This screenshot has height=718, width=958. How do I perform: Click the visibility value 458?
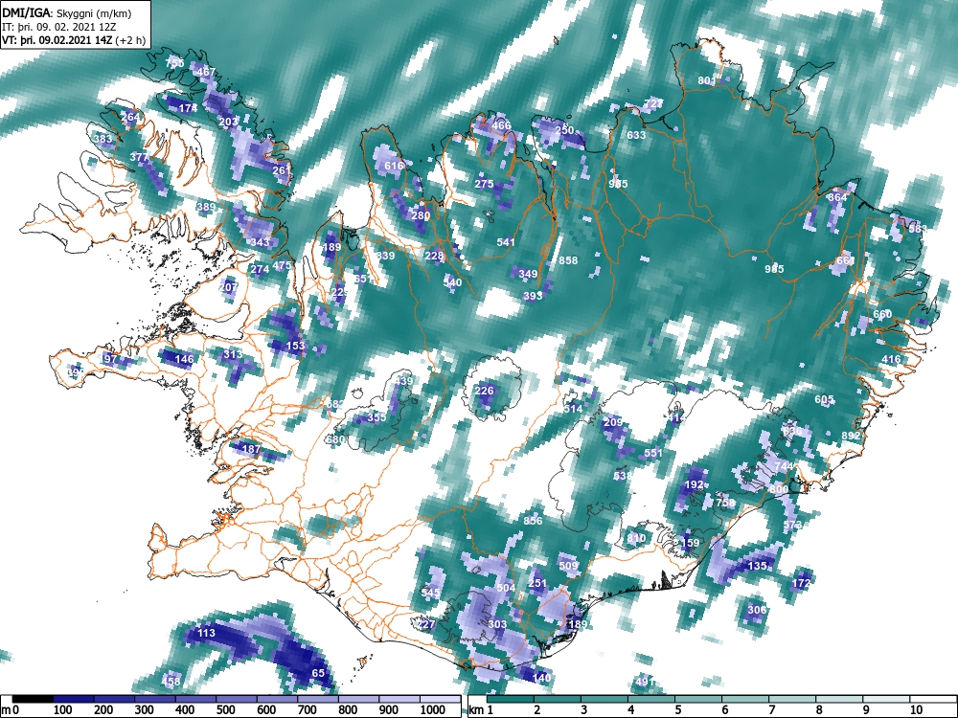pos(171,682)
